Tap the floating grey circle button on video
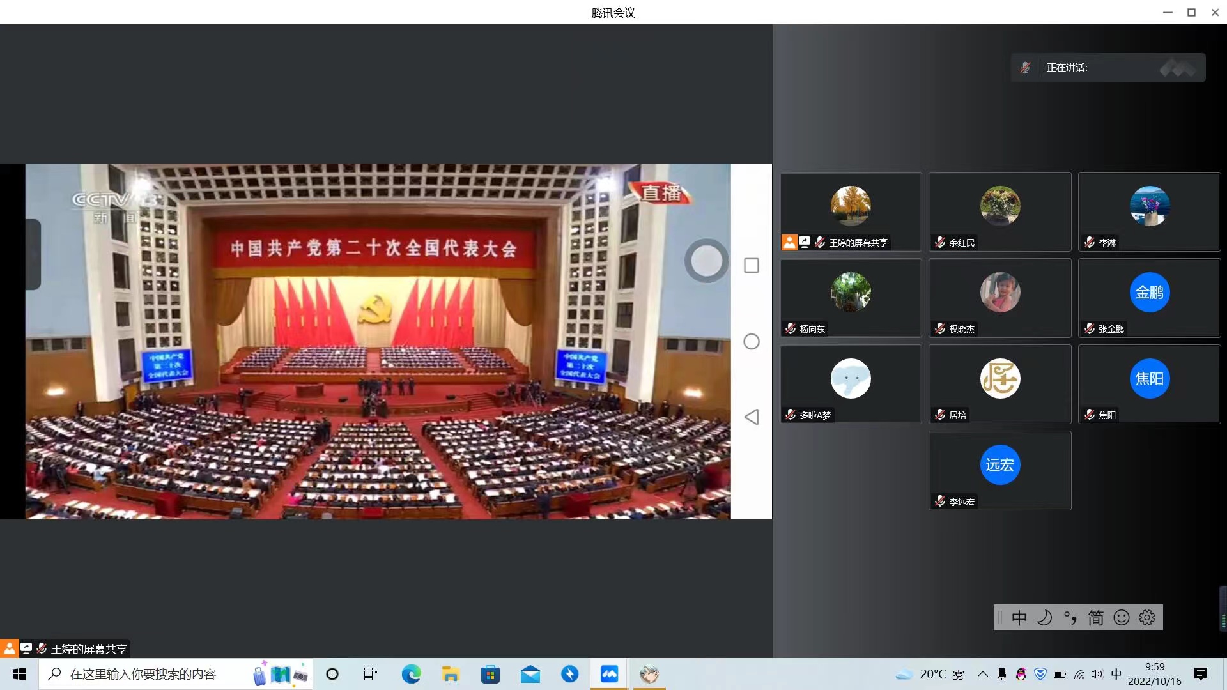The height and width of the screenshot is (690, 1227). (706, 261)
